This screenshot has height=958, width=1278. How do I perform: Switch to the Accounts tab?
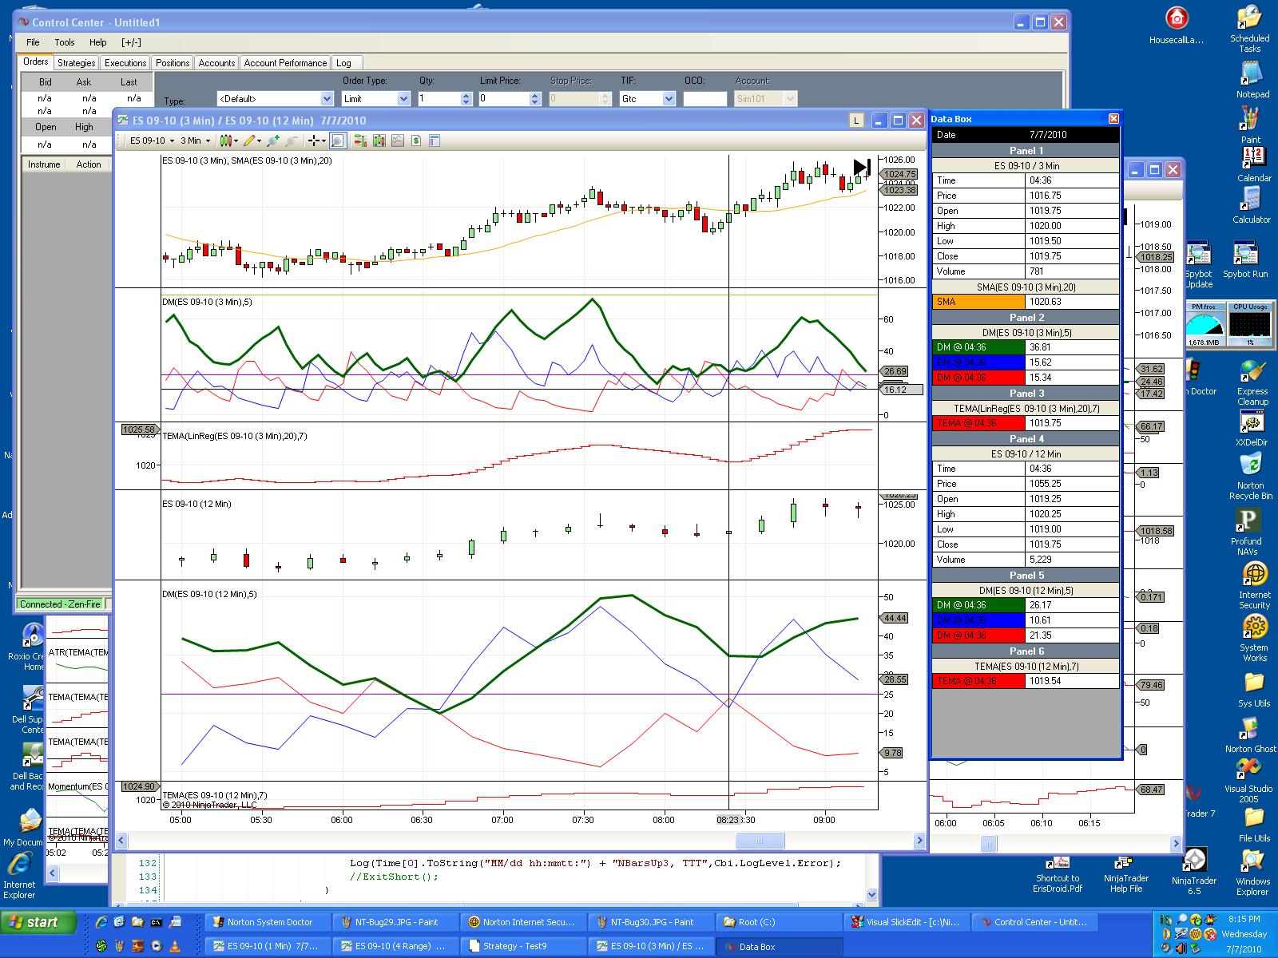tap(216, 63)
